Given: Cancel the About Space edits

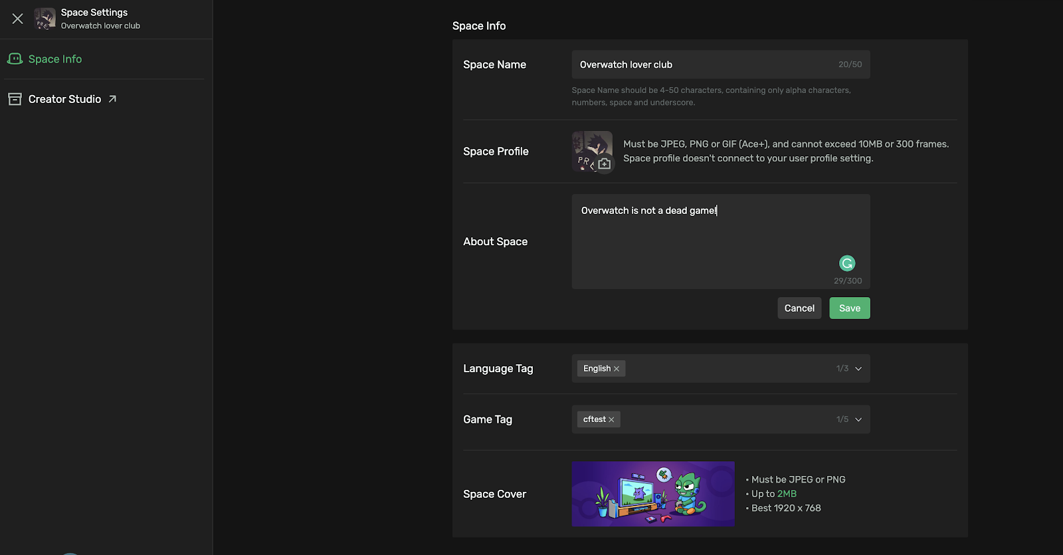Looking at the screenshot, I should coord(799,308).
